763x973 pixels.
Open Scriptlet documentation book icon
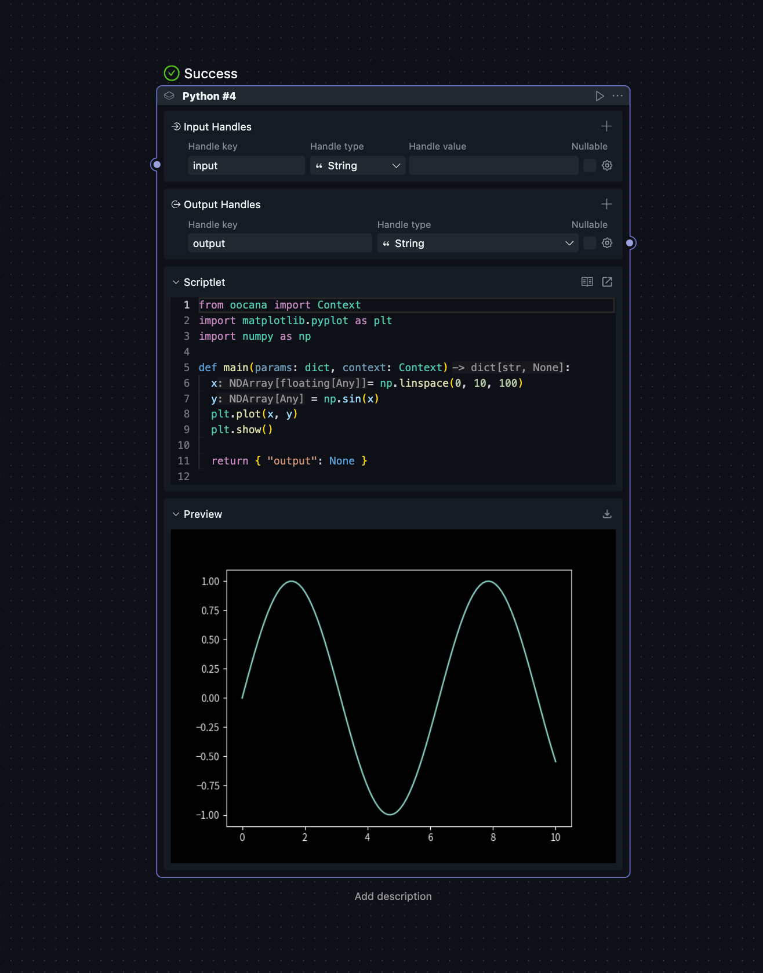coord(587,282)
